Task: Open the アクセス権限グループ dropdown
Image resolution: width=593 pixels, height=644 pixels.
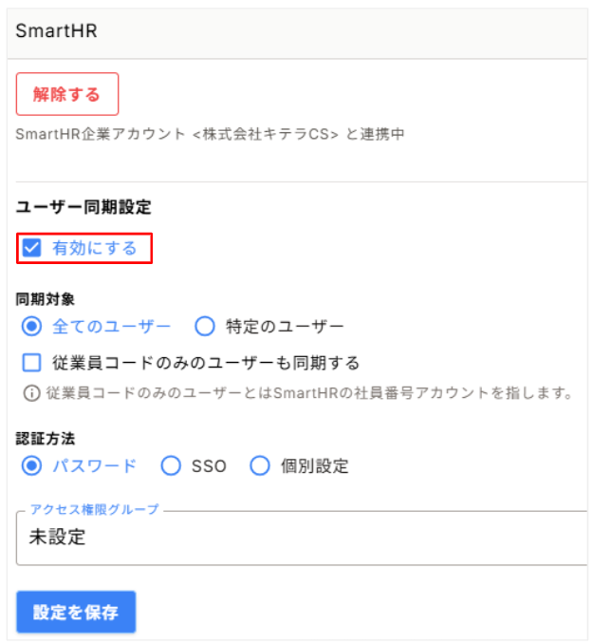Action: (x=302, y=538)
